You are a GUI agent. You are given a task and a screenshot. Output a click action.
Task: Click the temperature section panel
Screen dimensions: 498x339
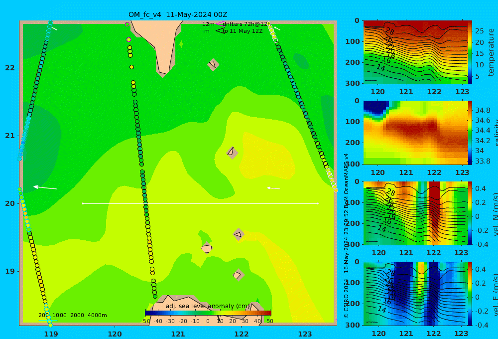[415, 52]
